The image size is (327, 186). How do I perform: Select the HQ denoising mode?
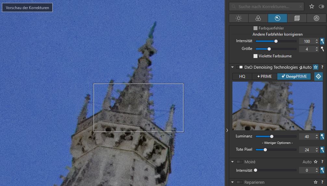click(242, 76)
